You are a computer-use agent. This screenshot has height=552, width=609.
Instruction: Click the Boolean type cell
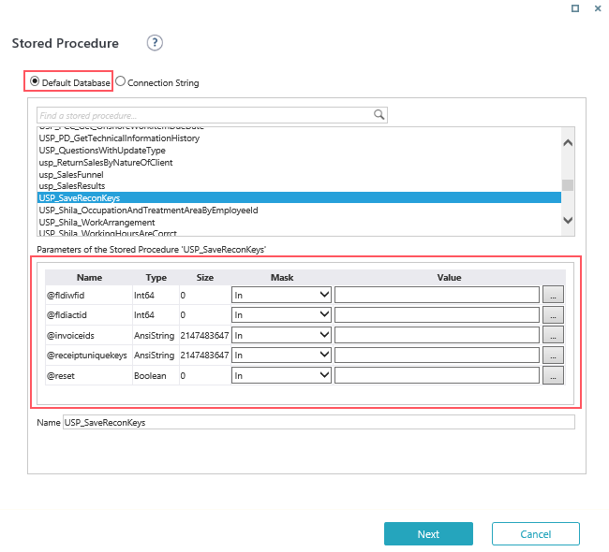click(x=156, y=376)
